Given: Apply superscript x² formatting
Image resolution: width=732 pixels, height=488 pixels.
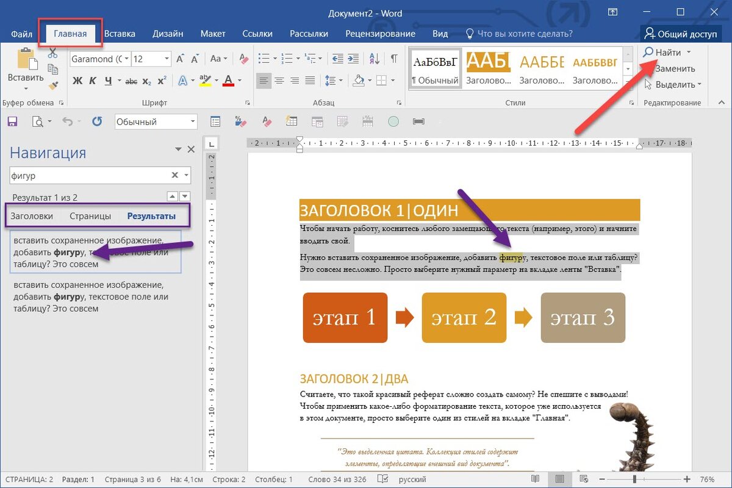Looking at the screenshot, I should point(162,81).
